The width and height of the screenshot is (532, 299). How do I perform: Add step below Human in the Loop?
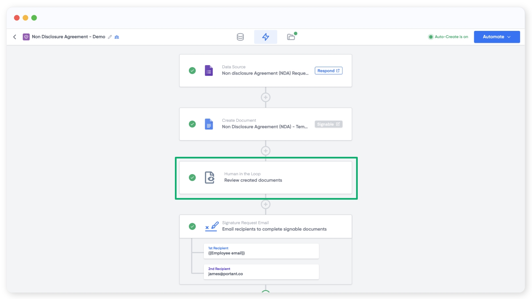click(265, 204)
